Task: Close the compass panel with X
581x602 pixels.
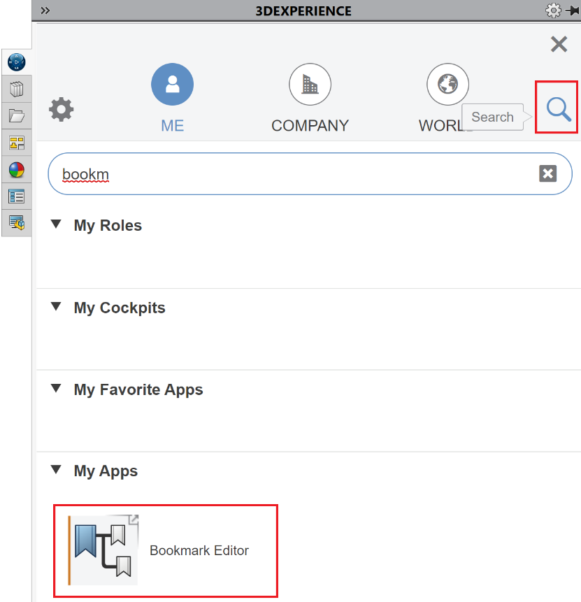Action: (x=559, y=44)
